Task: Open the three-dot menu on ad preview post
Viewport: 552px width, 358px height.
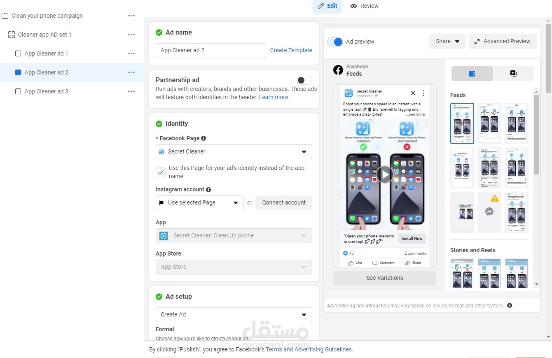Action: pos(423,93)
